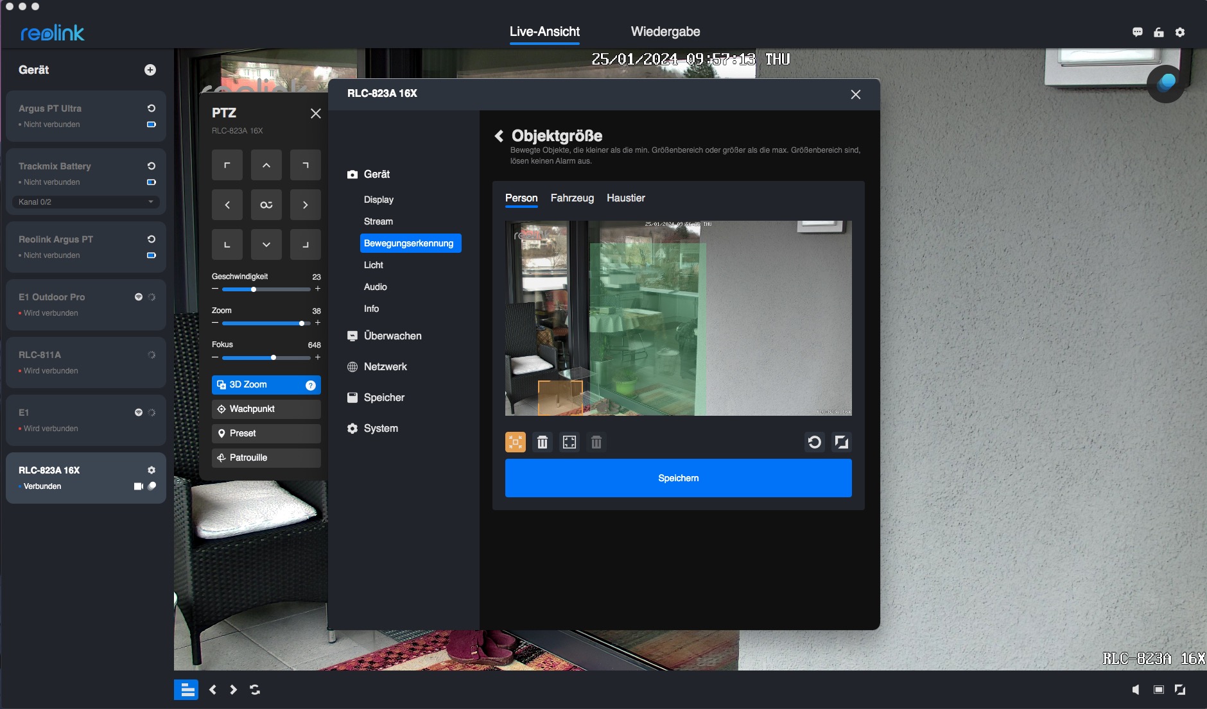Delete the minimum size box
This screenshot has width=1207, height=709.
543,442
